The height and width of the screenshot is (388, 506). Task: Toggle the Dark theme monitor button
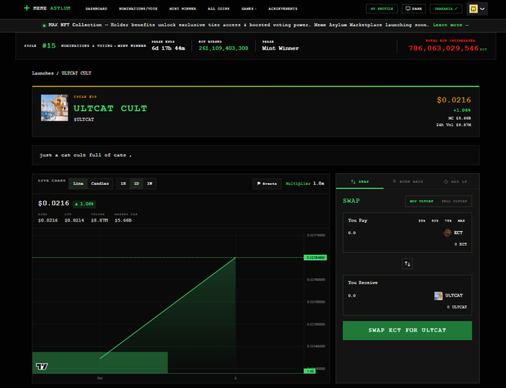tap(414, 9)
